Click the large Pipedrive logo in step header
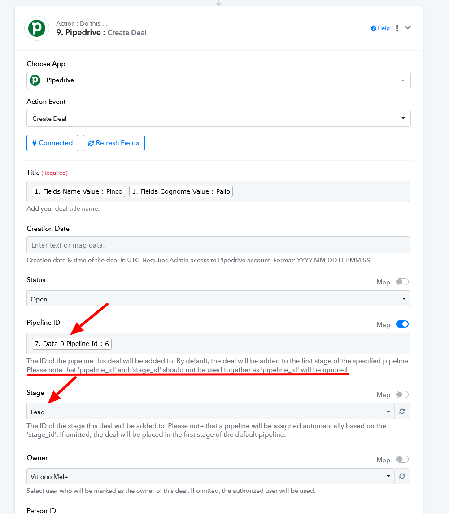 [x=37, y=28]
